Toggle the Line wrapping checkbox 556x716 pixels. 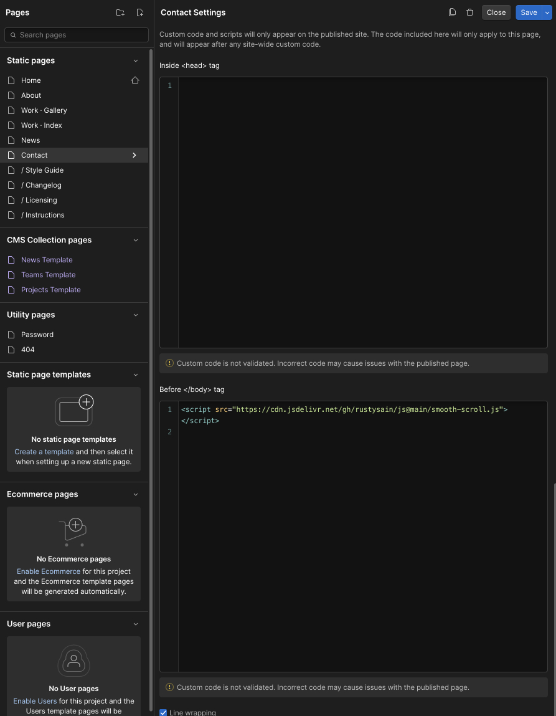[163, 712]
